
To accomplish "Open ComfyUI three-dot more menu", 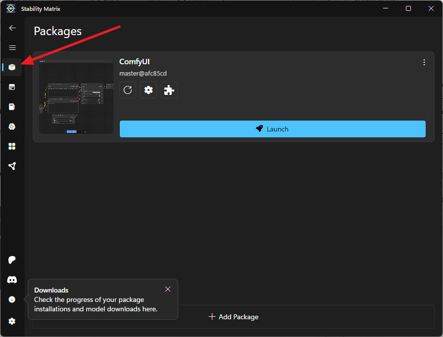I will [424, 62].
